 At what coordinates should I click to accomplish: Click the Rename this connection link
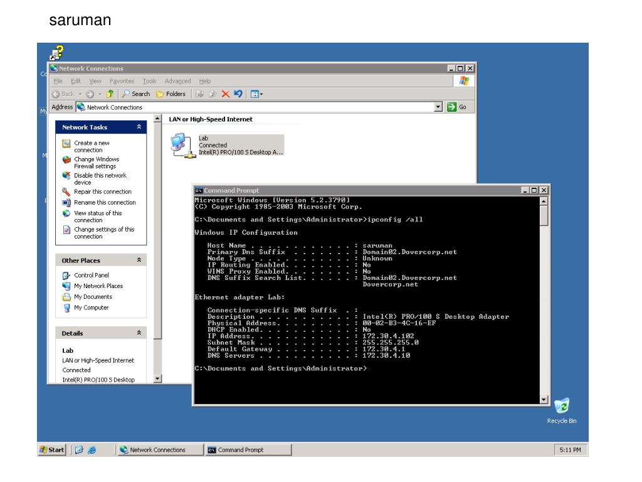click(x=105, y=203)
